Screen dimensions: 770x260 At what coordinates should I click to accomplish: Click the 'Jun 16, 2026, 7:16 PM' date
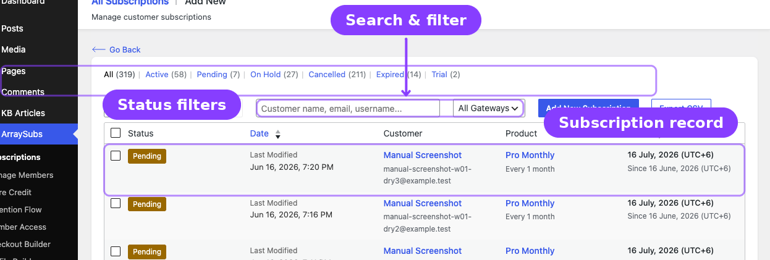(x=292, y=215)
